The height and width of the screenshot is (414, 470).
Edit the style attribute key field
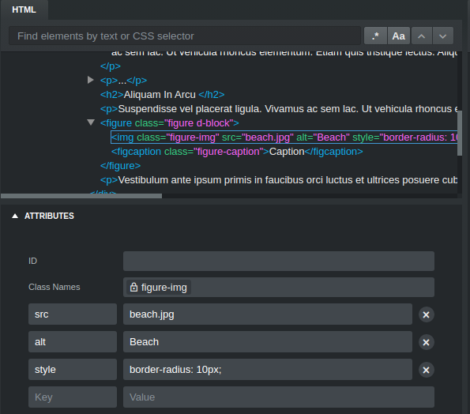coord(73,369)
